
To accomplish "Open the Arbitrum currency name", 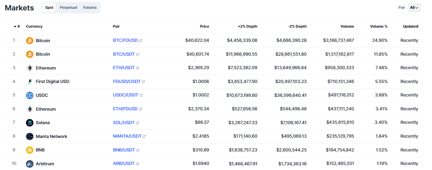I will tap(45, 164).
